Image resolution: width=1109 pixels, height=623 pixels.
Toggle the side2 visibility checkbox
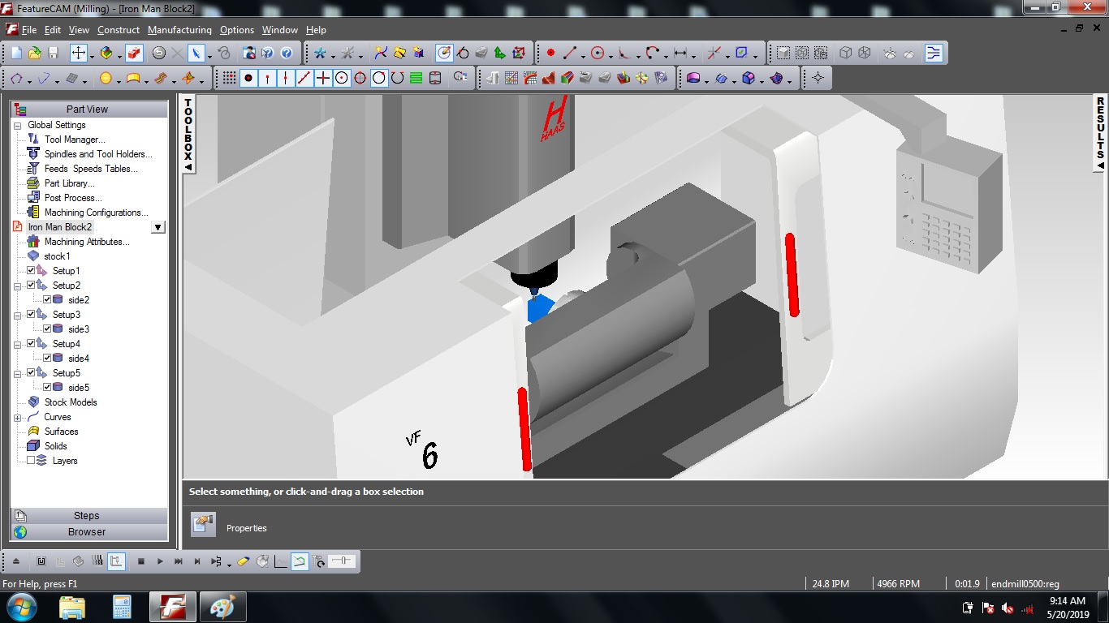tap(47, 300)
